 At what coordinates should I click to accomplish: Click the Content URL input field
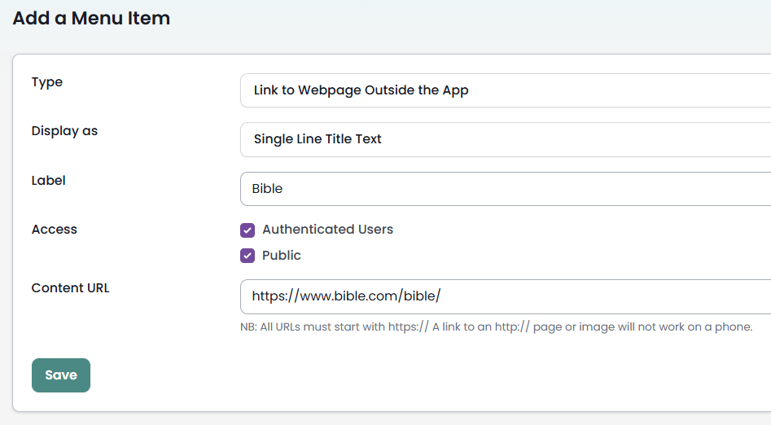pyautogui.click(x=506, y=296)
